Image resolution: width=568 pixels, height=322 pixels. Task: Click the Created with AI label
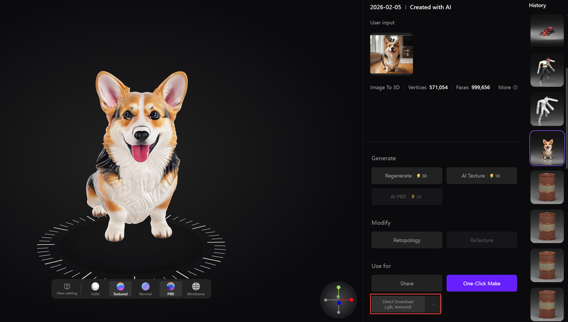coord(431,7)
